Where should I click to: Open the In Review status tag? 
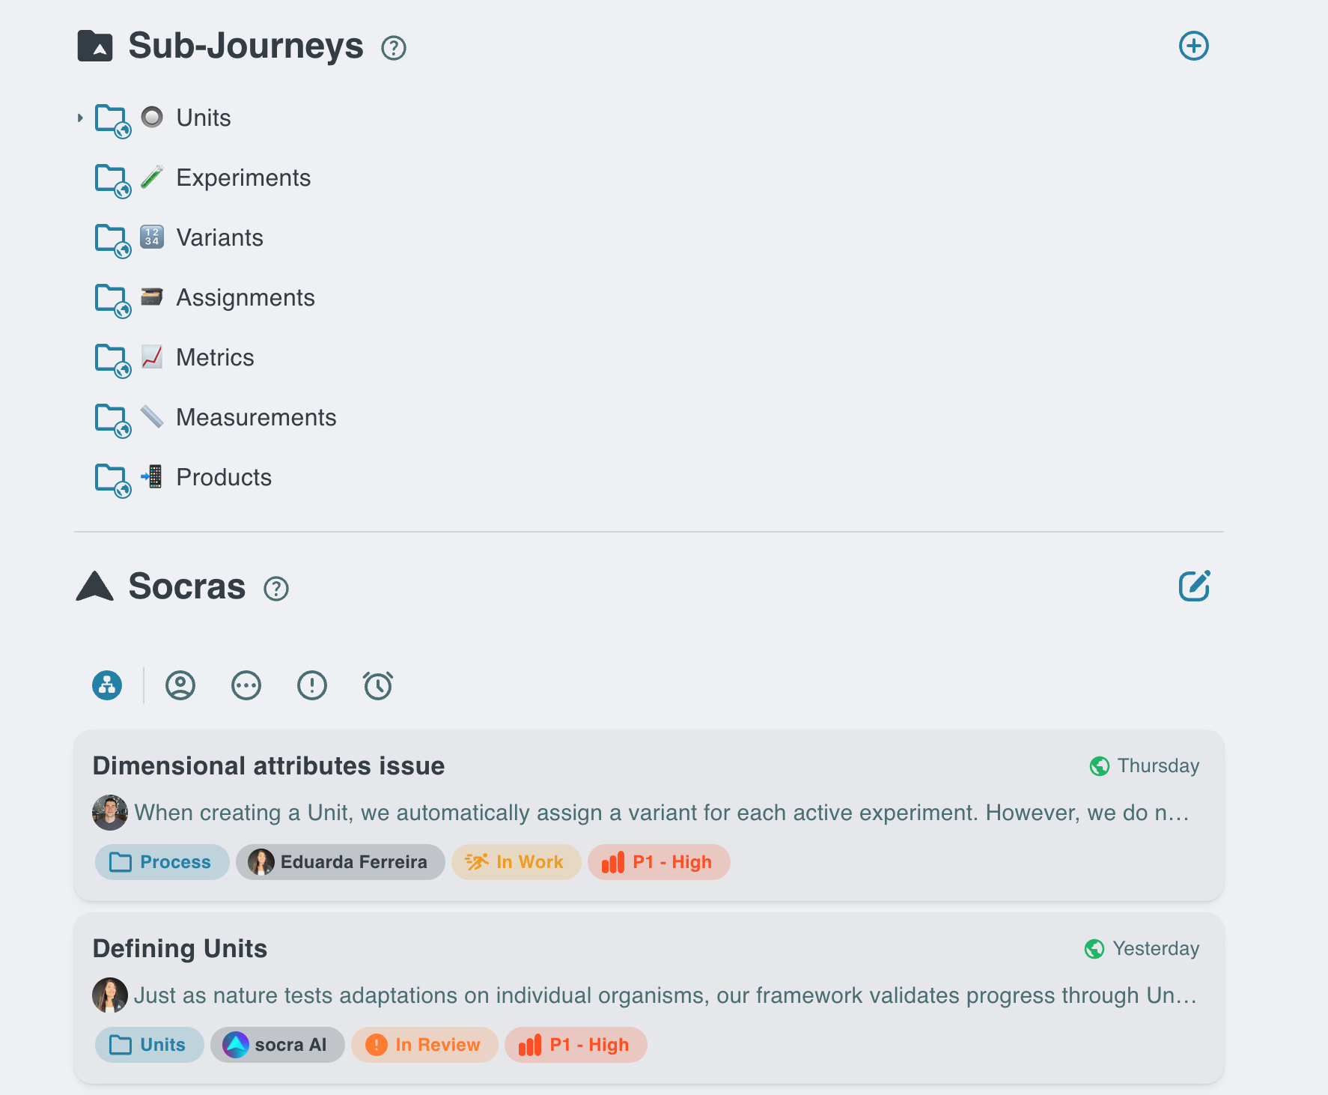pyautogui.click(x=424, y=1045)
